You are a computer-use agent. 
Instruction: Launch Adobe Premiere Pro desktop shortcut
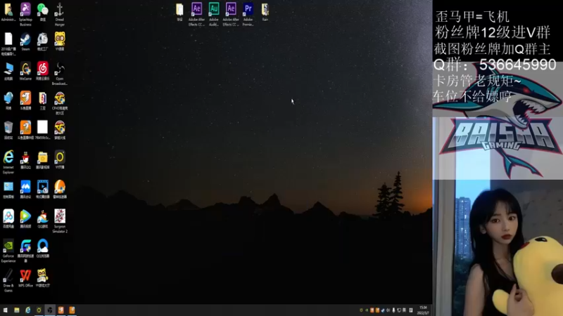(248, 14)
